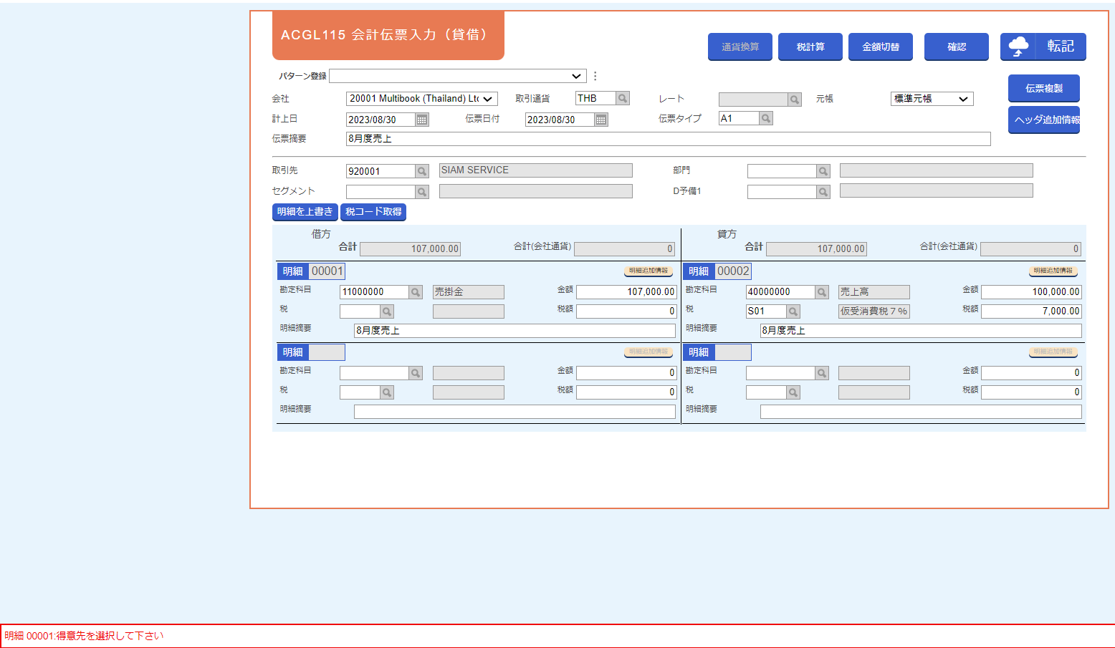Click the SIAM SERVICE partner name

[x=535, y=170]
